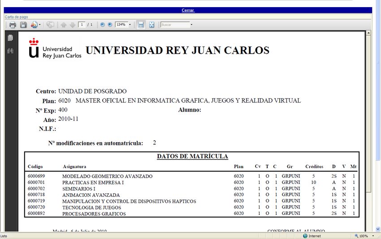Click the Nº Exp value 400
The height and width of the screenshot is (239, 381).
pos(63,110)
